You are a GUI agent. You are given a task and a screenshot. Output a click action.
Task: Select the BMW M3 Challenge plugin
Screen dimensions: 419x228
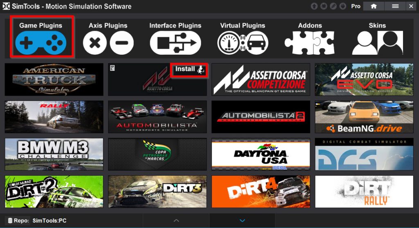pyautogui.click(x=54, y=154)
